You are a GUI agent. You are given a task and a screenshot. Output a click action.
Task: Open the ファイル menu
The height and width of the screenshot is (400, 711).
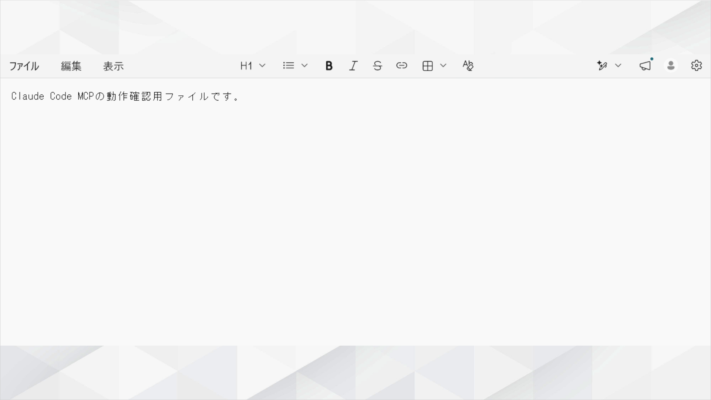click(24, 66)
